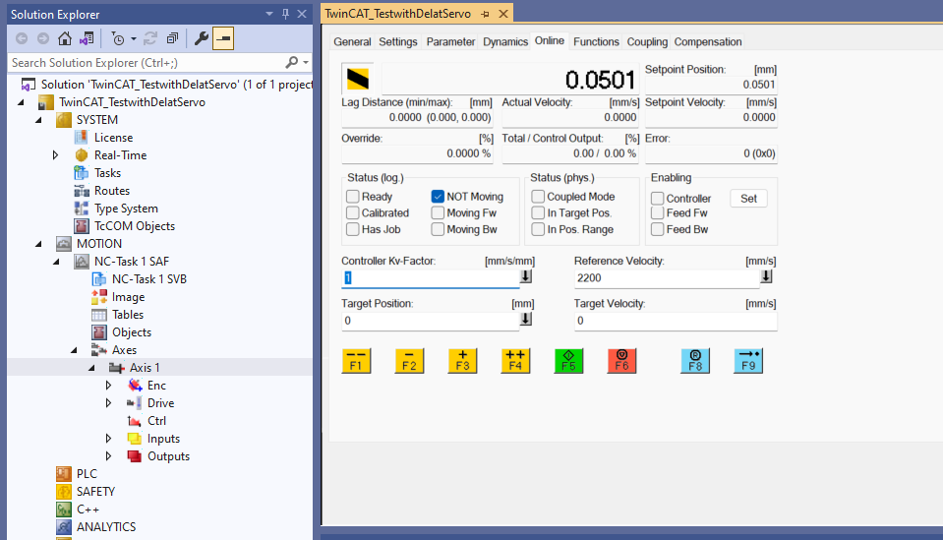Click the search magnifier icon
The width and height of the screenshot is (943, 540).
tap(292, 62)
